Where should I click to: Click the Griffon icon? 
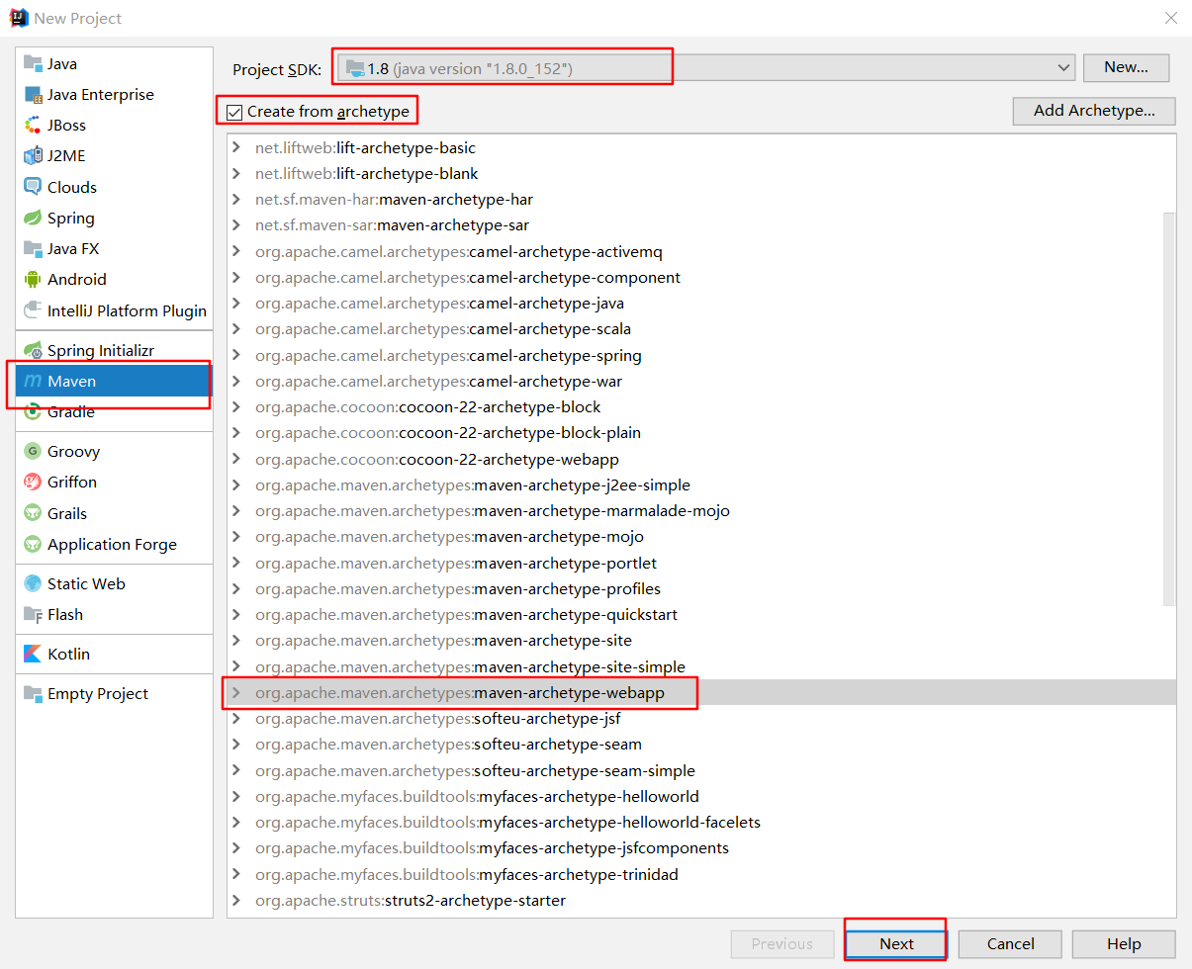coord(33,483)
